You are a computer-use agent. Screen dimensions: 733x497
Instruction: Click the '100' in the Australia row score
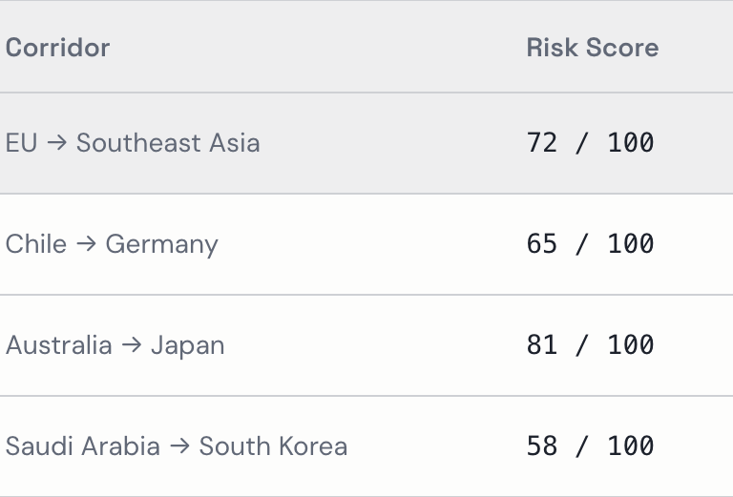630,345
